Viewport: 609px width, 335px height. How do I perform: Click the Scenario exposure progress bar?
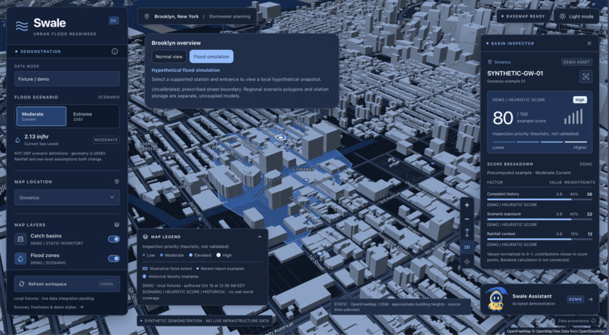pyautogui.click(x=539, y=219)
